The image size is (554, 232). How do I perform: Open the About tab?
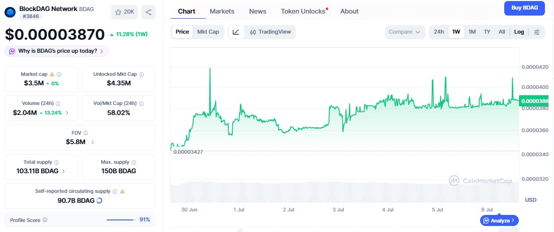[349, 12]
